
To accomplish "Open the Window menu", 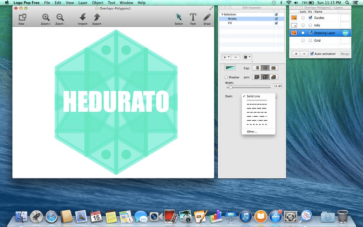I will point(126,3).
